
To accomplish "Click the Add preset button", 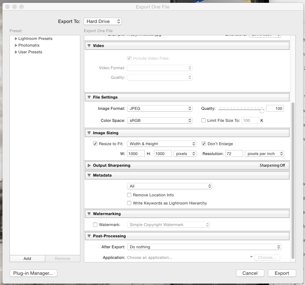I will tap(27, 259).
